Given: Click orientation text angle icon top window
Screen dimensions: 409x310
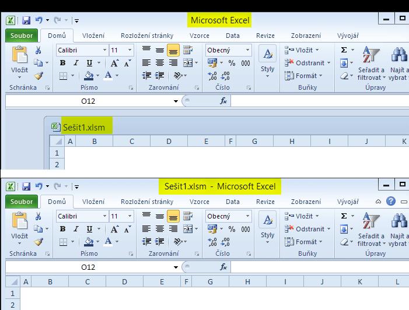Looking at the screenshot, I should tap(178, 76).
